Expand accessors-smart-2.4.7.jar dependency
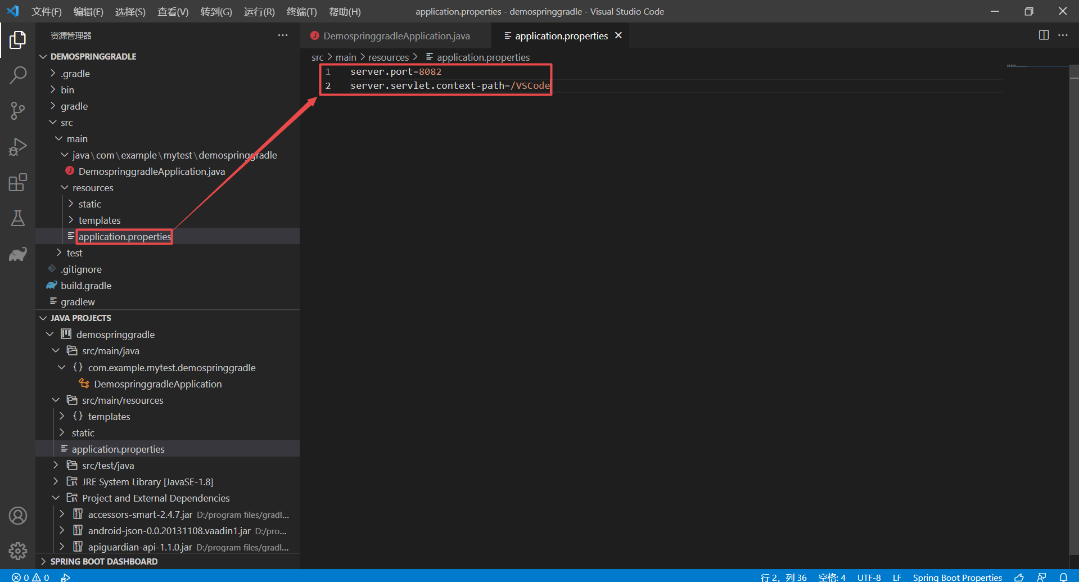This screenshot has width=1079, height=582. tap(168, 514)
